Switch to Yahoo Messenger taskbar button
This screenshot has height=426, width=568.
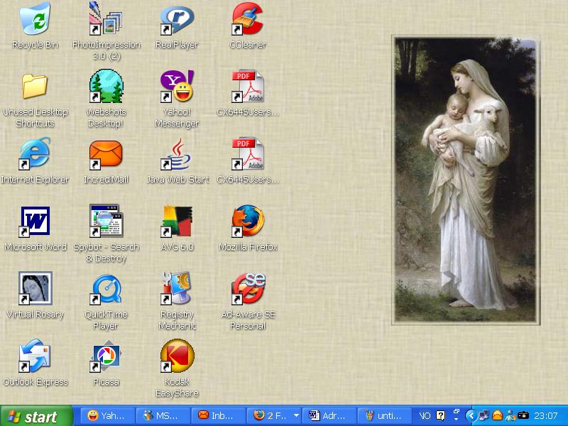click(108, 415)
